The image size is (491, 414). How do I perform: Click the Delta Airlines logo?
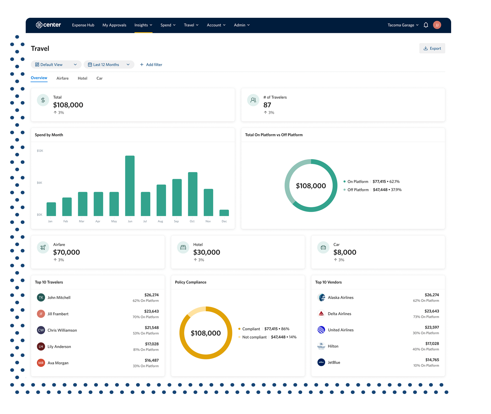(321, 314)
